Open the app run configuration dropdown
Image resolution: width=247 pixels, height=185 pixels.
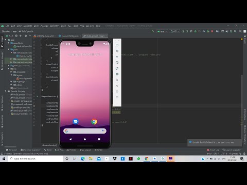[162, 31]
